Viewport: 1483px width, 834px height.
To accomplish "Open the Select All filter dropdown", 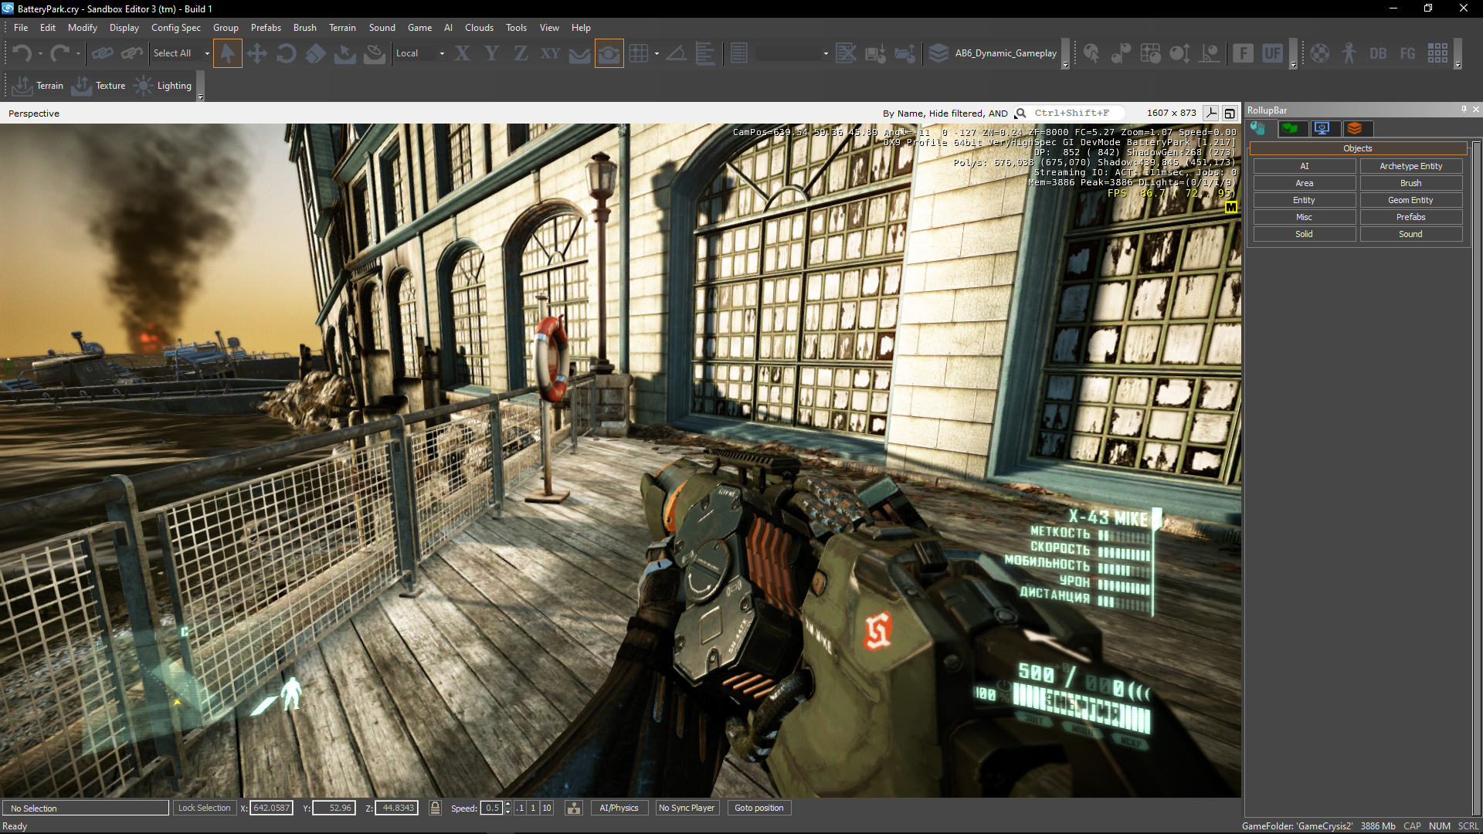I will click(x=207, y=53).
